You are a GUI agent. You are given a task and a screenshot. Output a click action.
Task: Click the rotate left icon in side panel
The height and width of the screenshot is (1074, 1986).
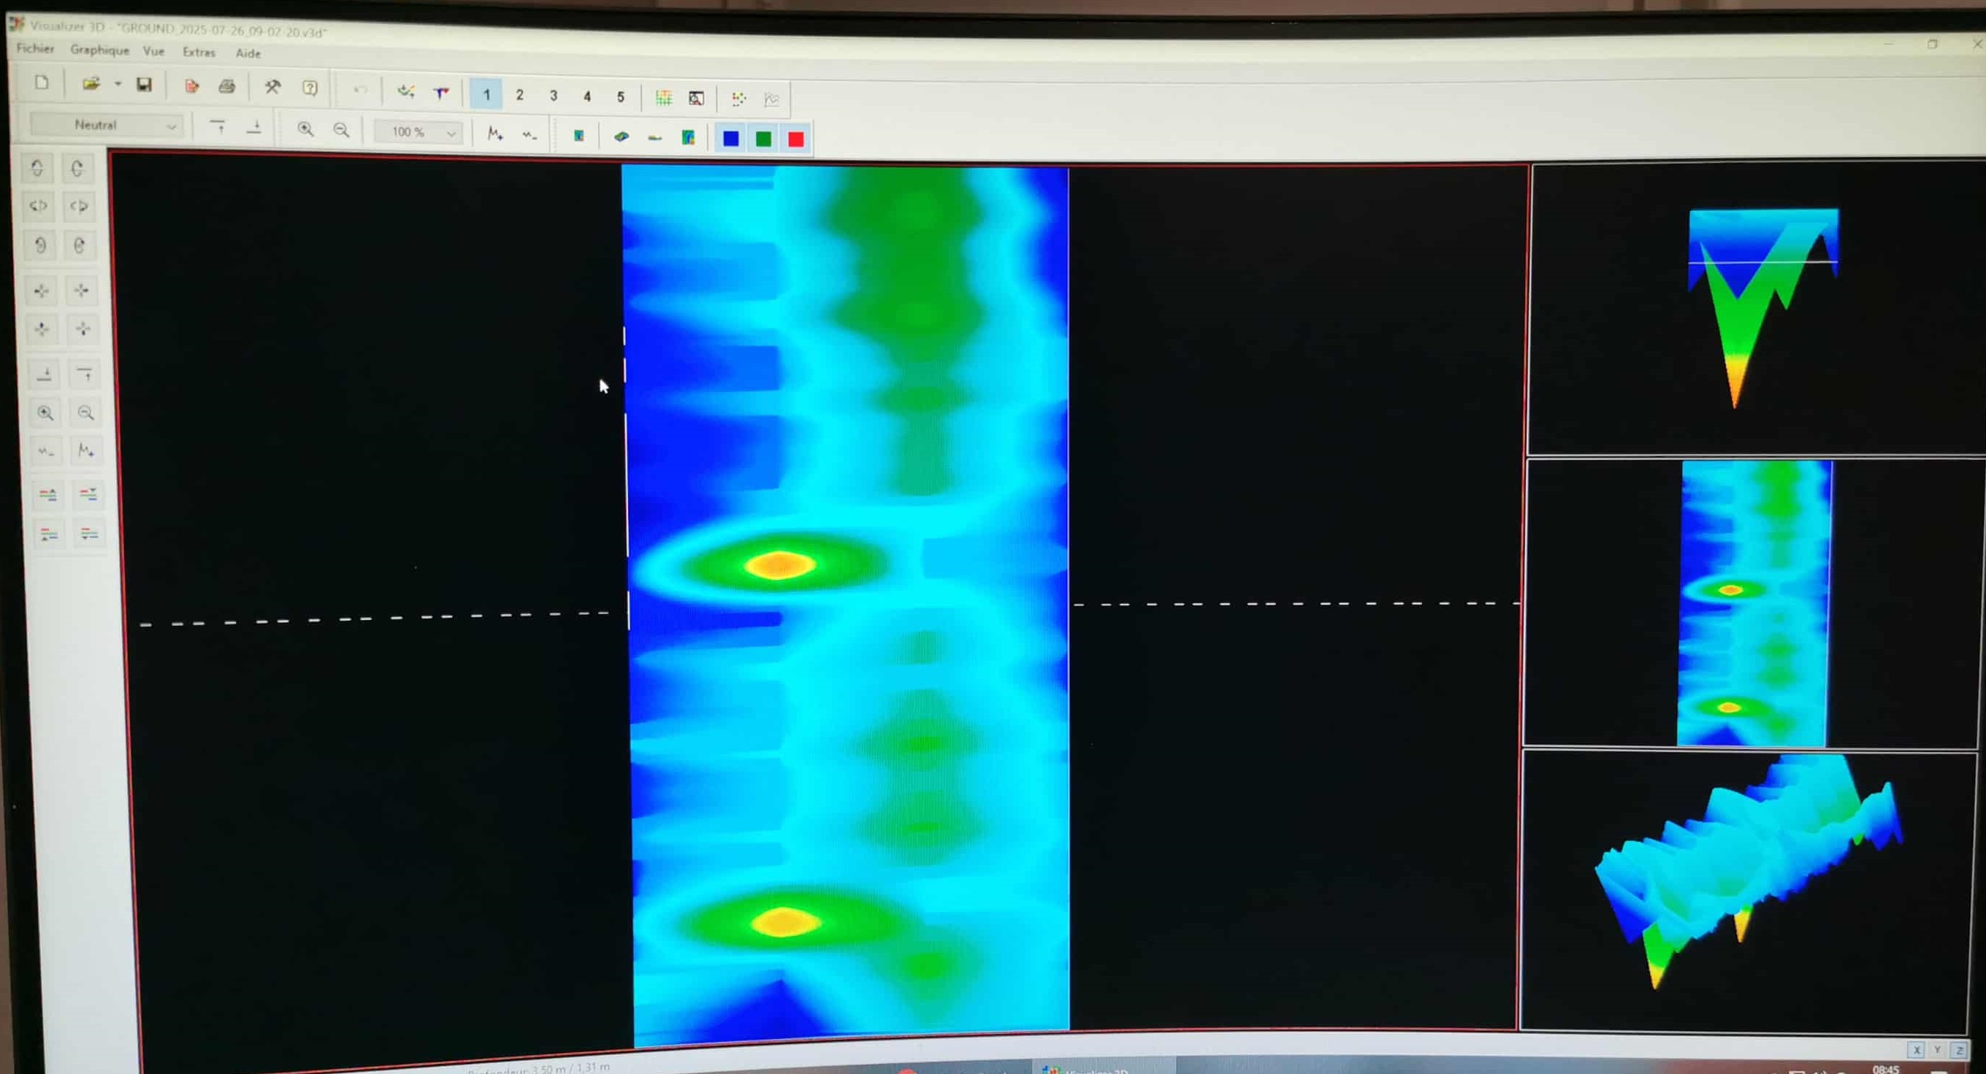(37, 168)
